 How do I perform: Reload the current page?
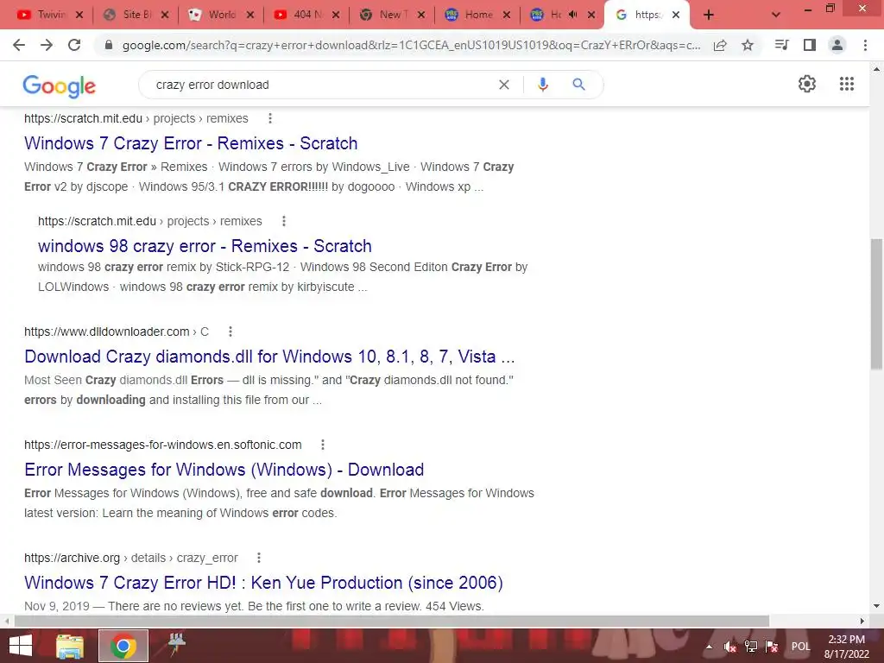click(74, 45)
